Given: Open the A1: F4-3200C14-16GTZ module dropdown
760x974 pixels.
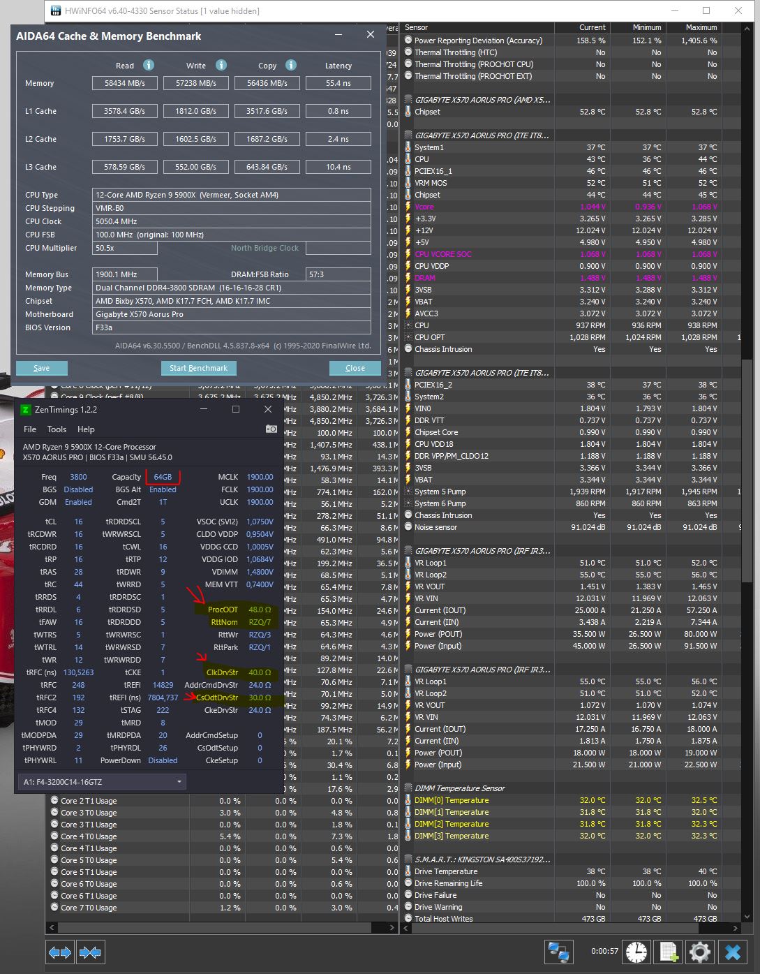Looking at the screenshot, I should click(102, 781).
